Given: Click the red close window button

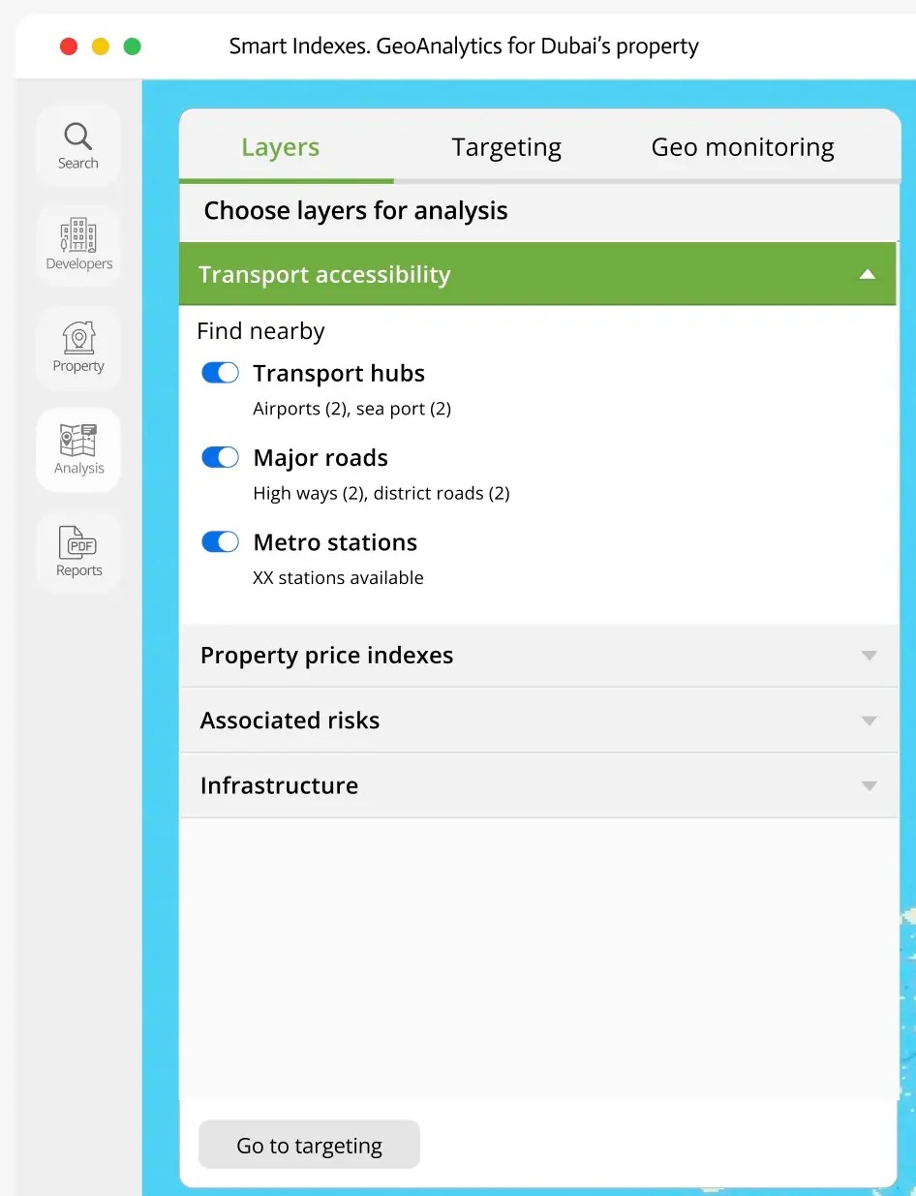Looking at the screenshot, I should coord(69,46).
